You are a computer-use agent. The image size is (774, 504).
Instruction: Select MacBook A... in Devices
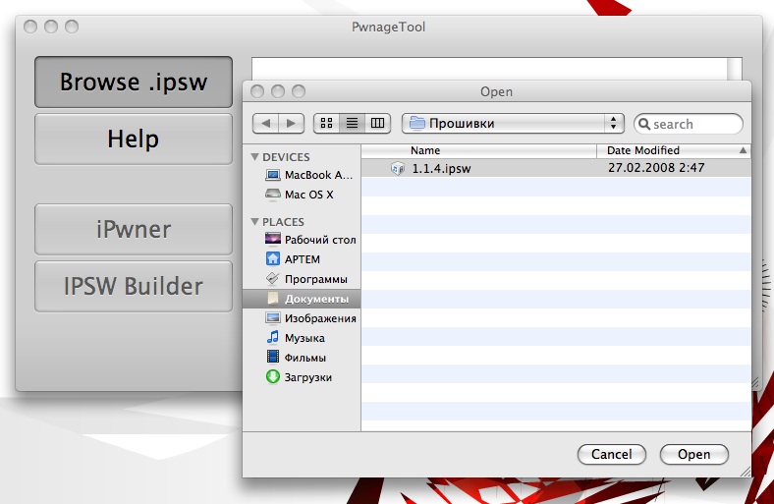(x=302, y=175)
